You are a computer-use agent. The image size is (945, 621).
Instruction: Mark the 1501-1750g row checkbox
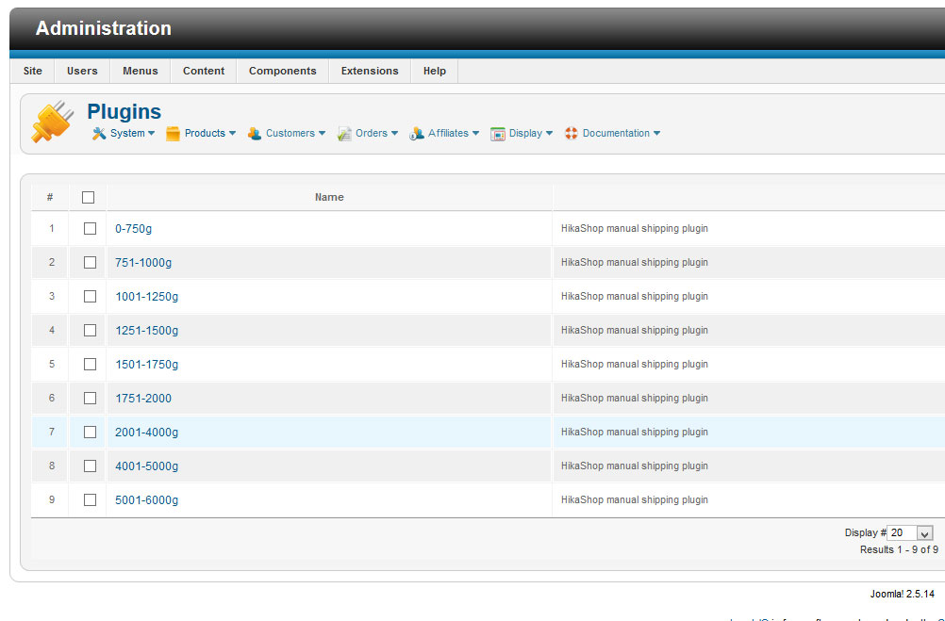(90, 365)
